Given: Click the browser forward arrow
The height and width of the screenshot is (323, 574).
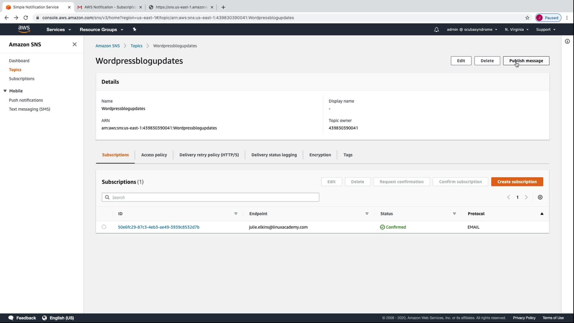Looking at the screenshot, I should [x=16, y=18].
